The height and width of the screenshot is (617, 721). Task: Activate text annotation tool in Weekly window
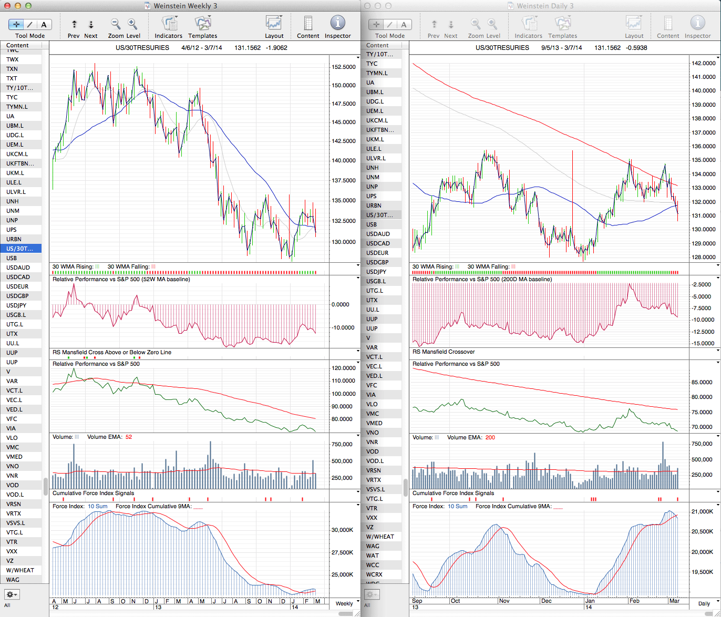click(x=44, y=24)
